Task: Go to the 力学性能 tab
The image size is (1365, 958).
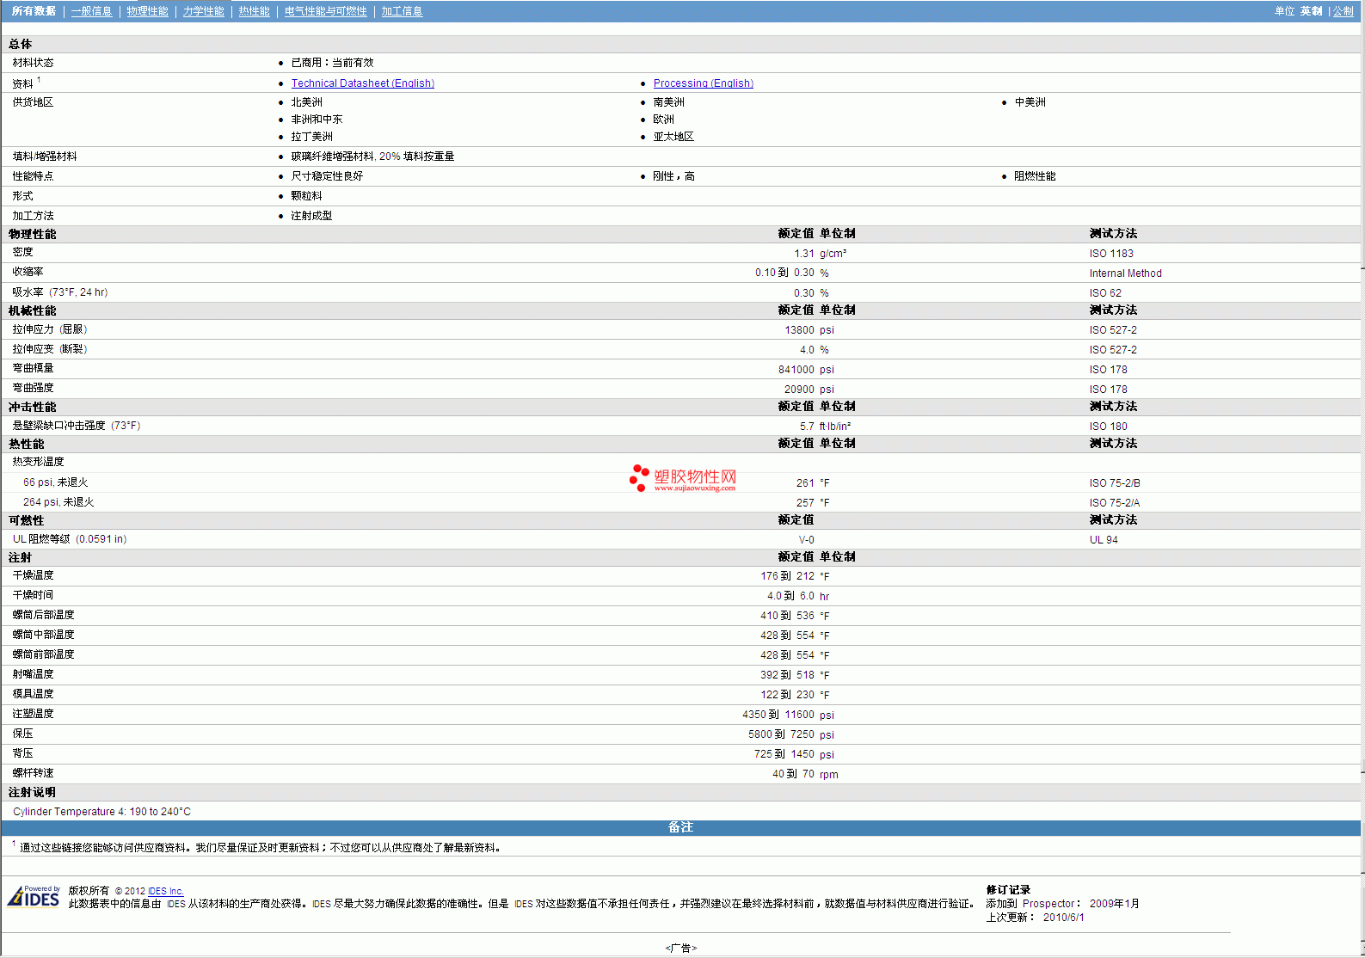Action: click(203, 11)
